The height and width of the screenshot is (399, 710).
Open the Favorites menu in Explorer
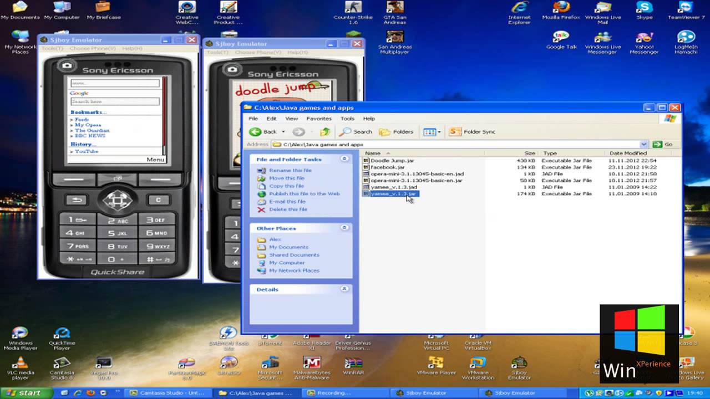point(319,119)
